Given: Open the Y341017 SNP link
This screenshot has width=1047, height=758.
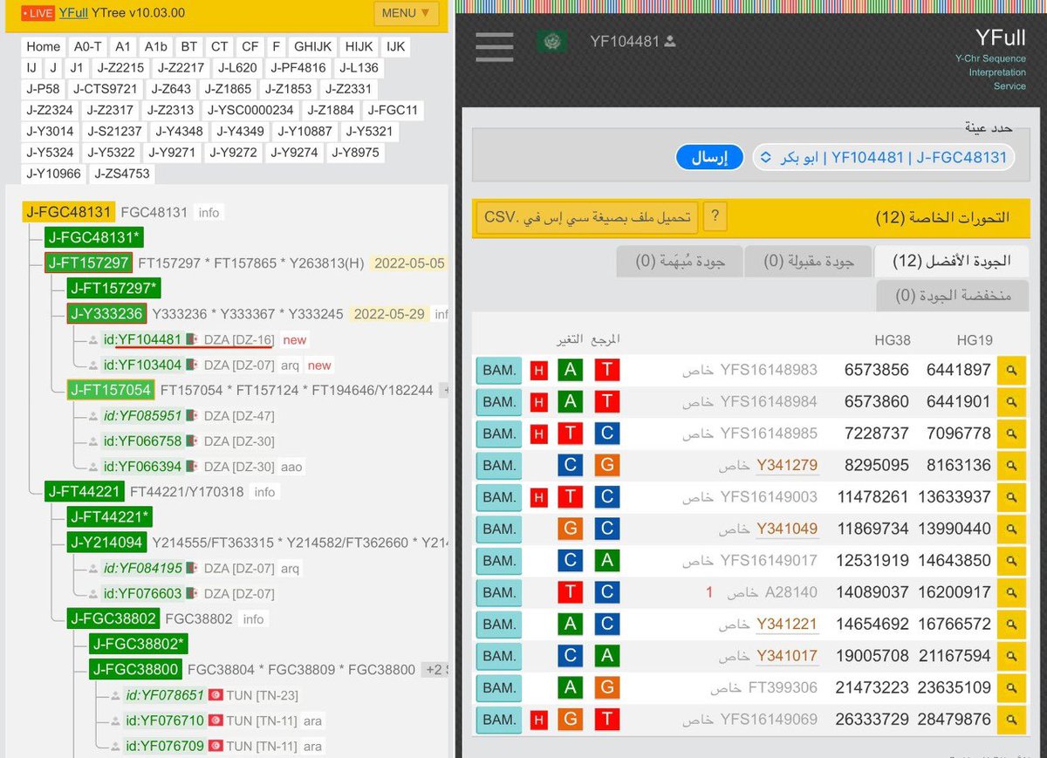Looking at the screenshot, I should click(787, 656).
